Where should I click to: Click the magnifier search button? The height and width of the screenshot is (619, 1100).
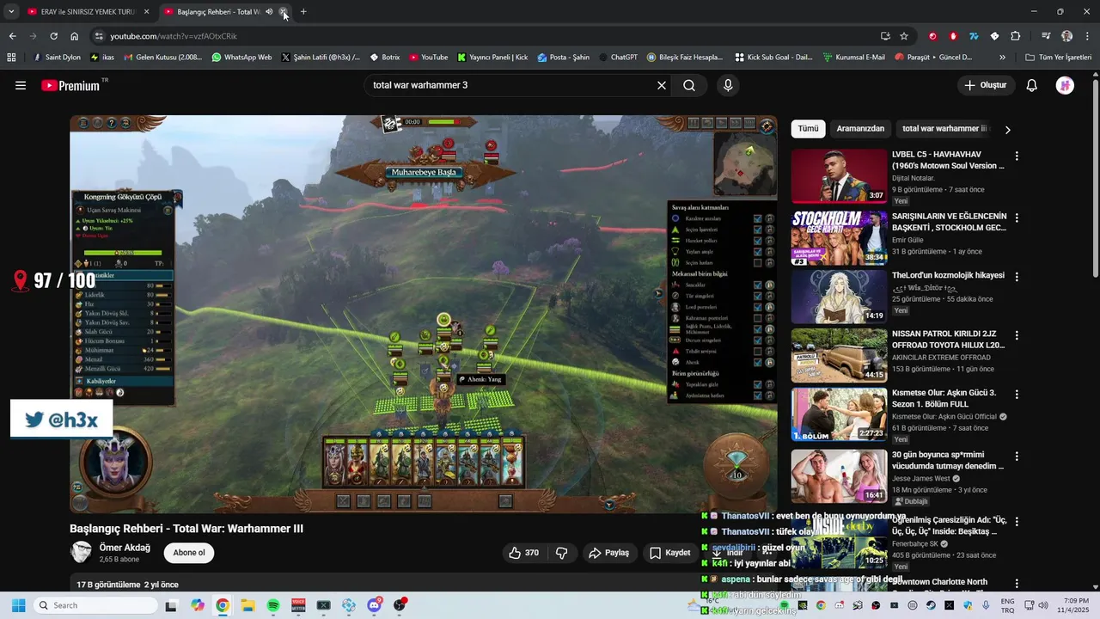tap(689, 85)
